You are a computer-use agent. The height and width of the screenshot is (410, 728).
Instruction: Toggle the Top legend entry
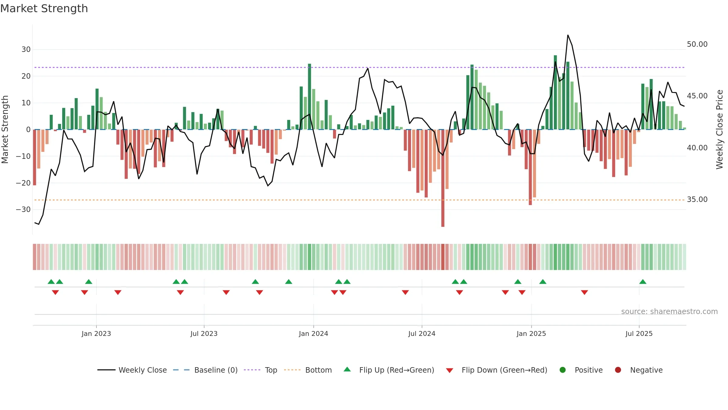pyautogui.click(x=260, y=370)
